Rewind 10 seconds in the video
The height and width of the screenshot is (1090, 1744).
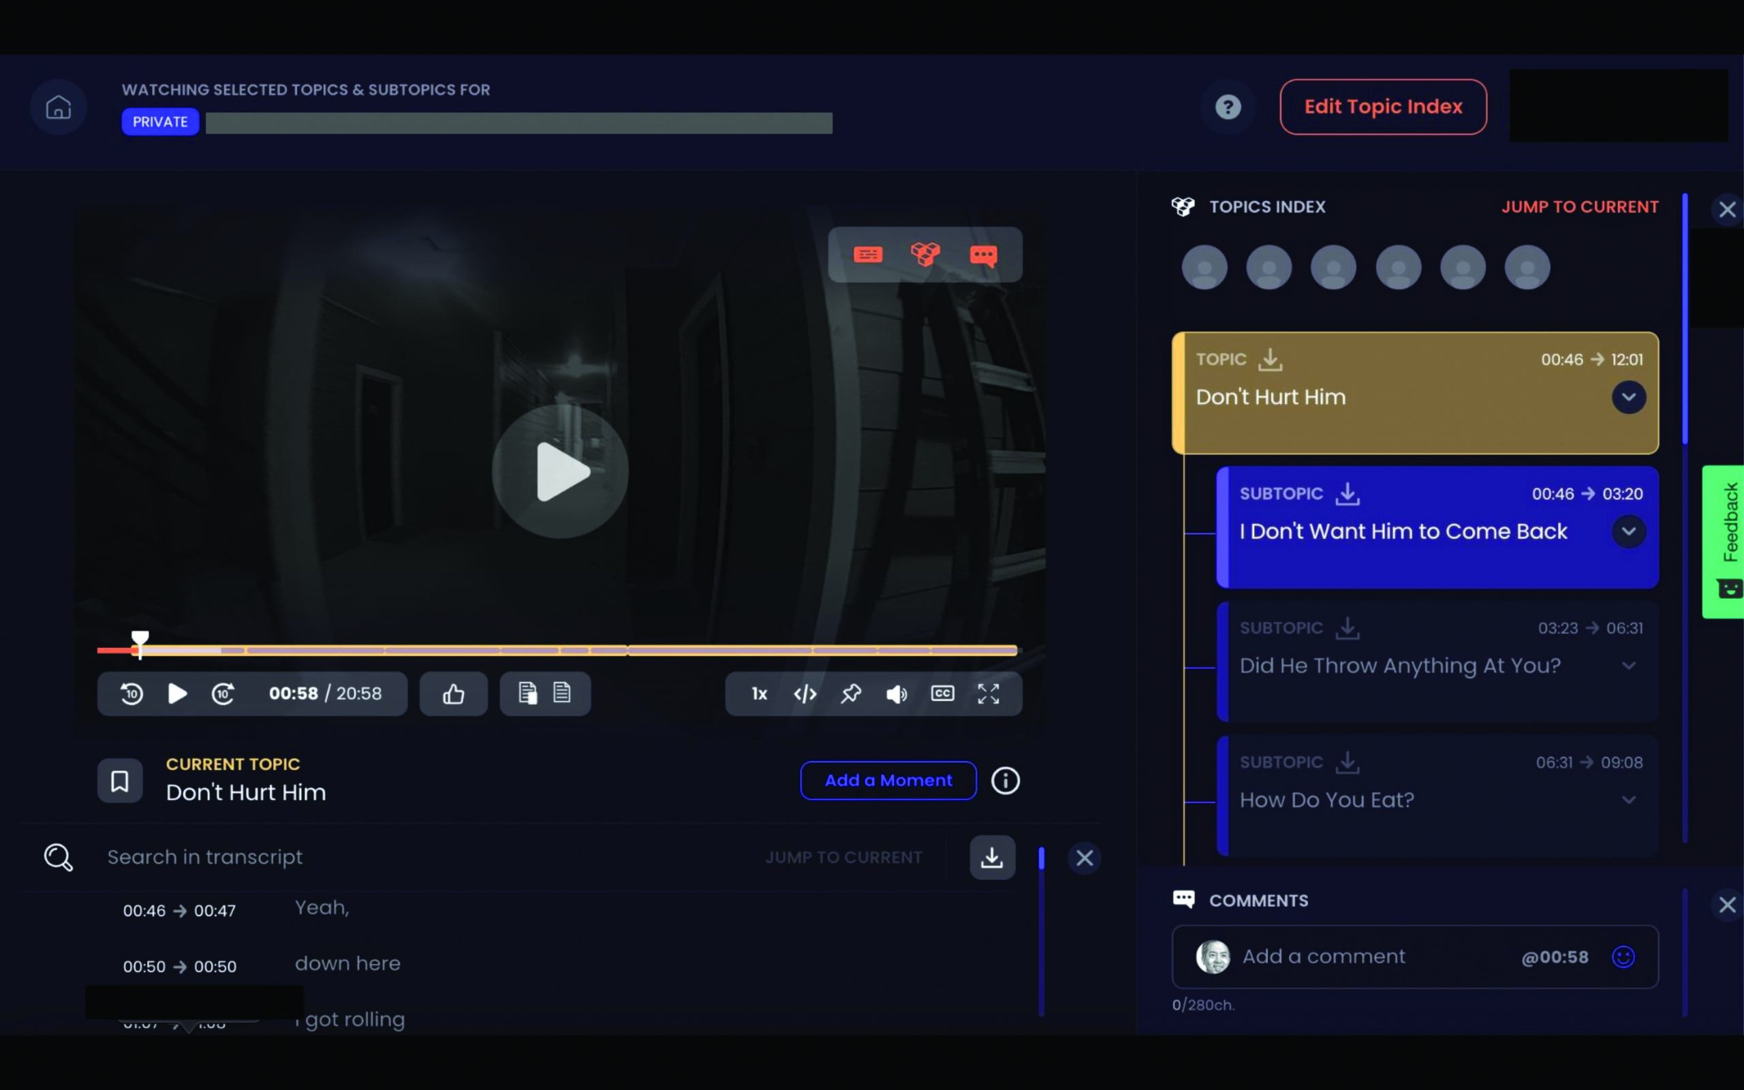point(132,694)
